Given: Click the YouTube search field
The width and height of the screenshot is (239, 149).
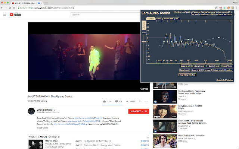Looking at the screenshot, I should [x=105, y=15].
